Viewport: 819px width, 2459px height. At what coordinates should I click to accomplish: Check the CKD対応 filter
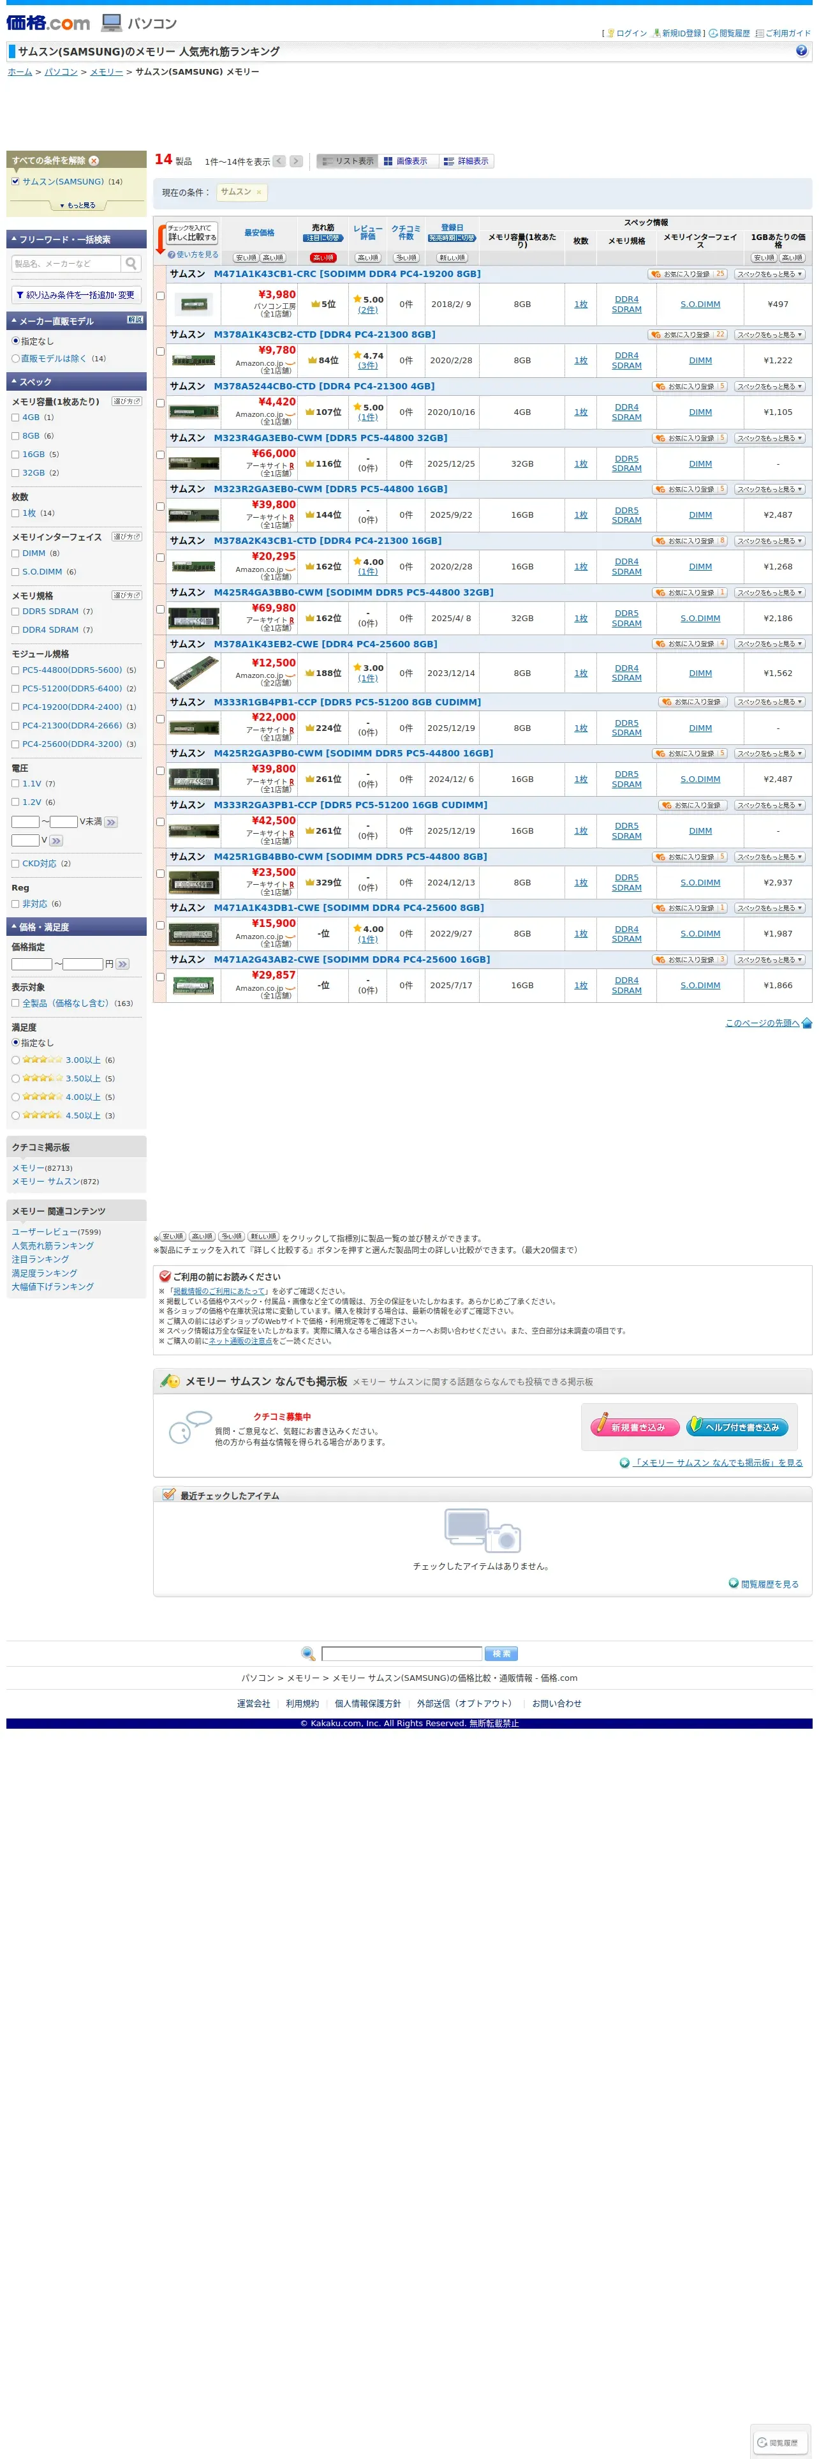tap(15, 864)
